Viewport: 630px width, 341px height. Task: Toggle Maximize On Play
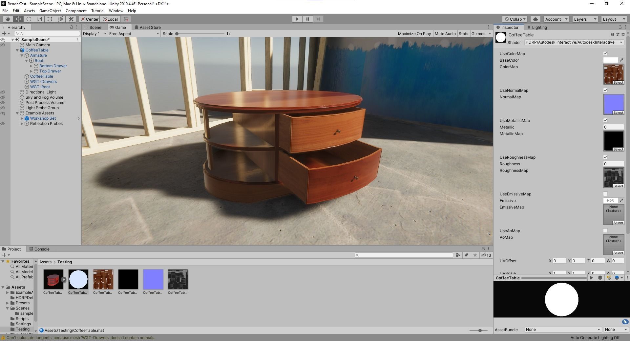414,33
